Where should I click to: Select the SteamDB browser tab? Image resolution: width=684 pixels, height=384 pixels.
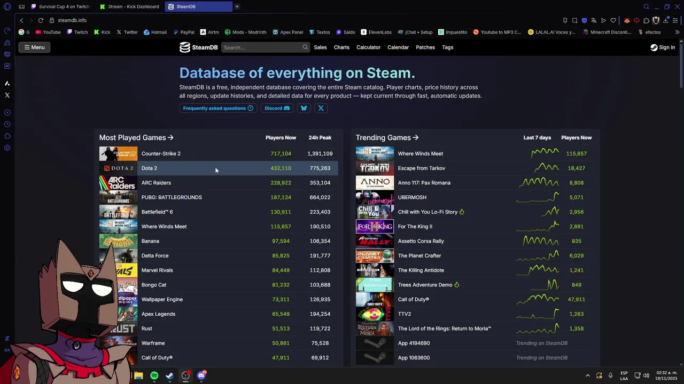click(x=198, y=6)
